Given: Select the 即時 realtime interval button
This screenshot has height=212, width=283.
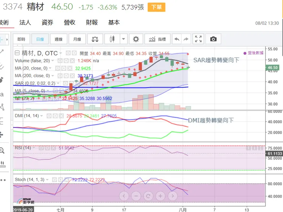Looking at the screenshot, I should [x=21, y=39].
